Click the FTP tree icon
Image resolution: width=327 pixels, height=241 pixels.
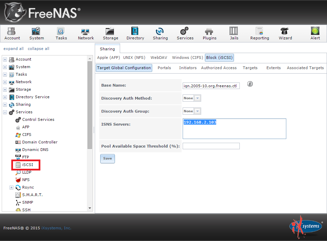[x=18, y=157]
